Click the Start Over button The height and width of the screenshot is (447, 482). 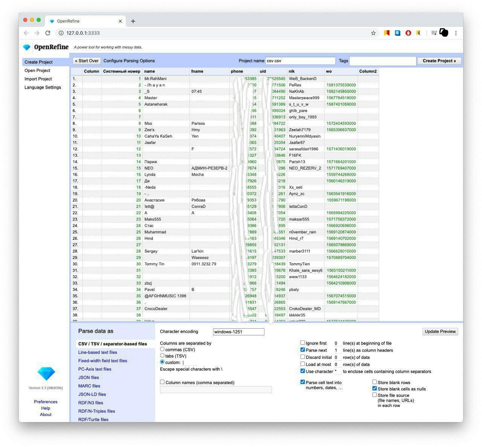tap(87, 61)
